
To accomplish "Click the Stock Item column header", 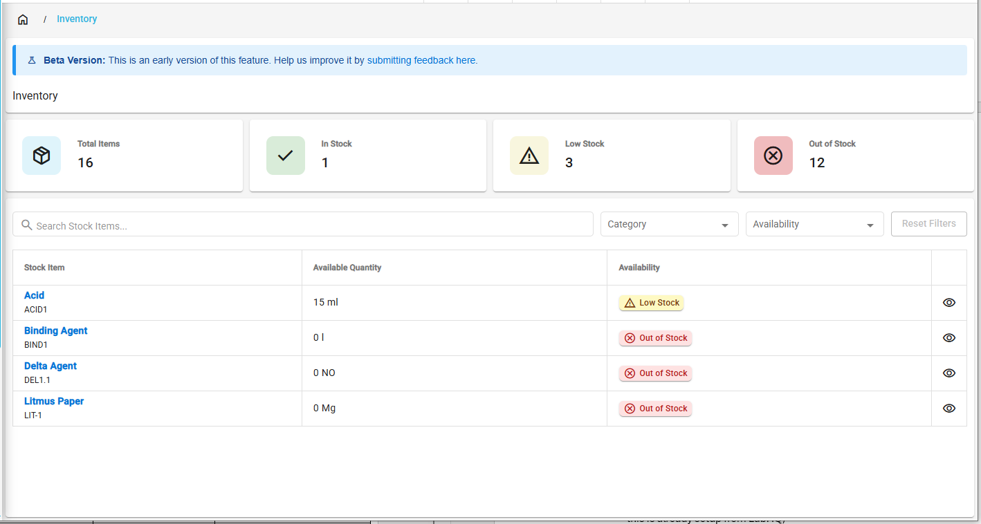I will click(44, 268).
